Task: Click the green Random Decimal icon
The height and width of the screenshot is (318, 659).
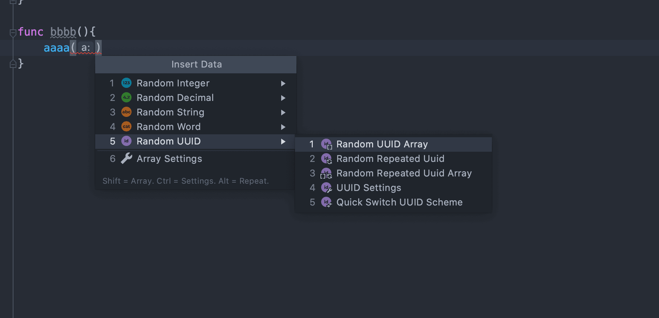Action: 126,98
